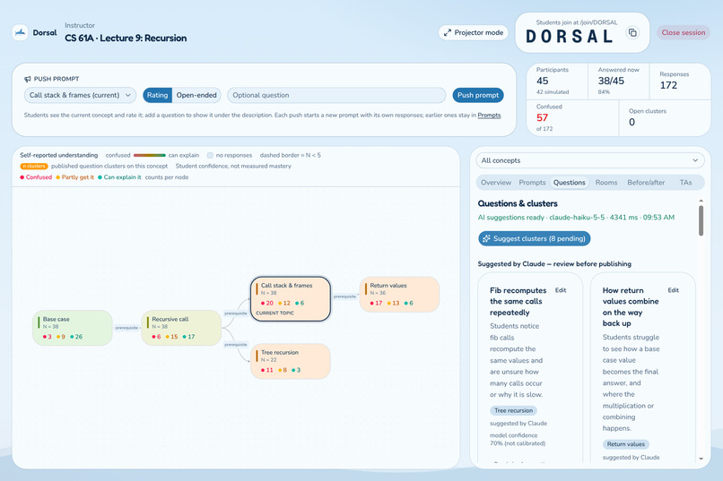Switch to the Overview tab
This screenshot has height=481, width=723.
496,183
